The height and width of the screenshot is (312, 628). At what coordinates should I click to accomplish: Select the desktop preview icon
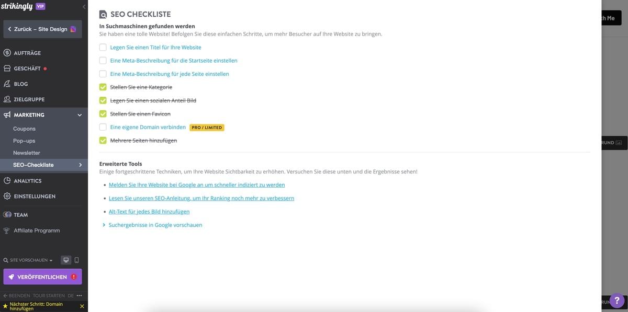pos(65,259)
